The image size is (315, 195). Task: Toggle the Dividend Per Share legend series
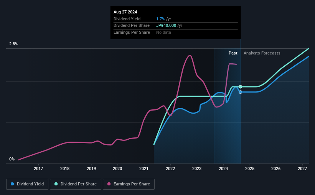[x=75, y=184]
